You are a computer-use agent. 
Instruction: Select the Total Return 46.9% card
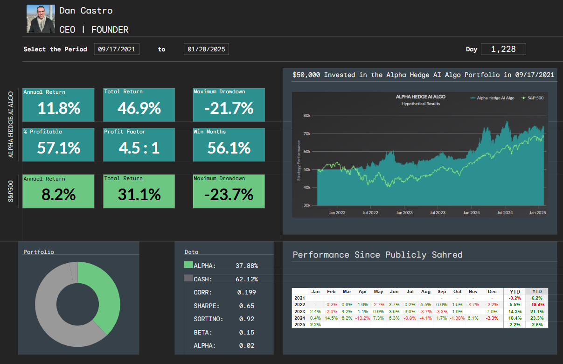point(139,105)
